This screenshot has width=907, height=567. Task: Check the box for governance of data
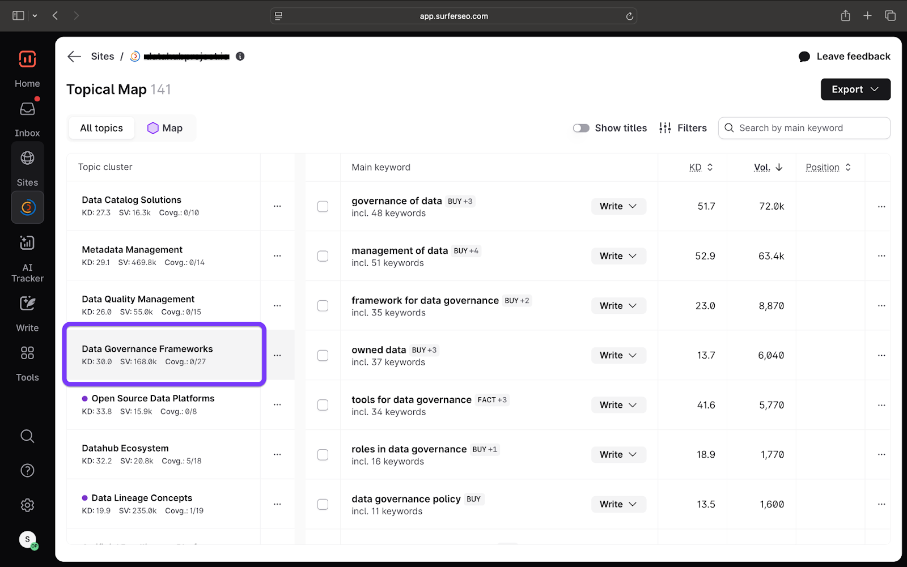click(x=323, y=207)
